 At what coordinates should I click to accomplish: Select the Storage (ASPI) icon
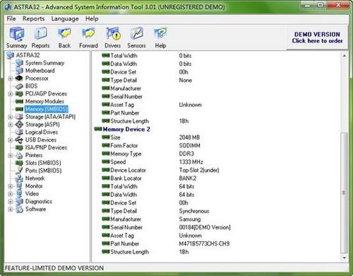19,125
